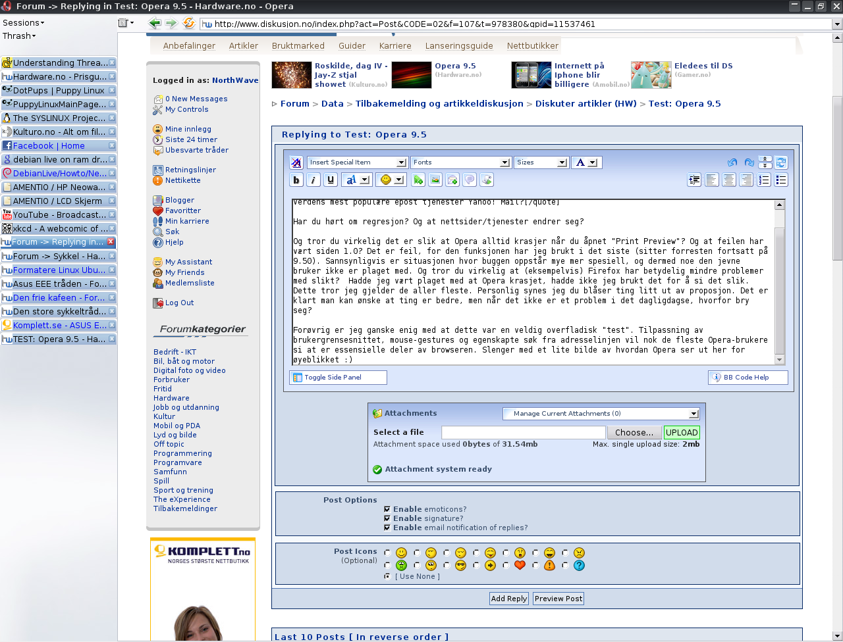This screenshot has width=843, height=642.
Task: Click the Add Reply button
Action: click(x=509, y=599)
